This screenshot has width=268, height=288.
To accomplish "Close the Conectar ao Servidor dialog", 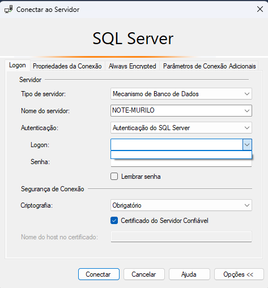I will click(x=260, y=9).
